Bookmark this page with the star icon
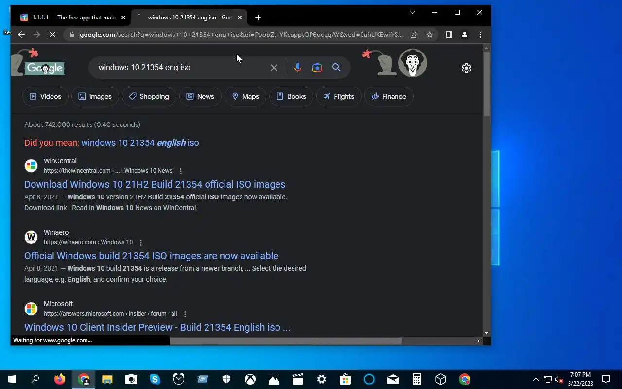Image resolution: width=622 pixels, height=389 pixels. point(430,35)
